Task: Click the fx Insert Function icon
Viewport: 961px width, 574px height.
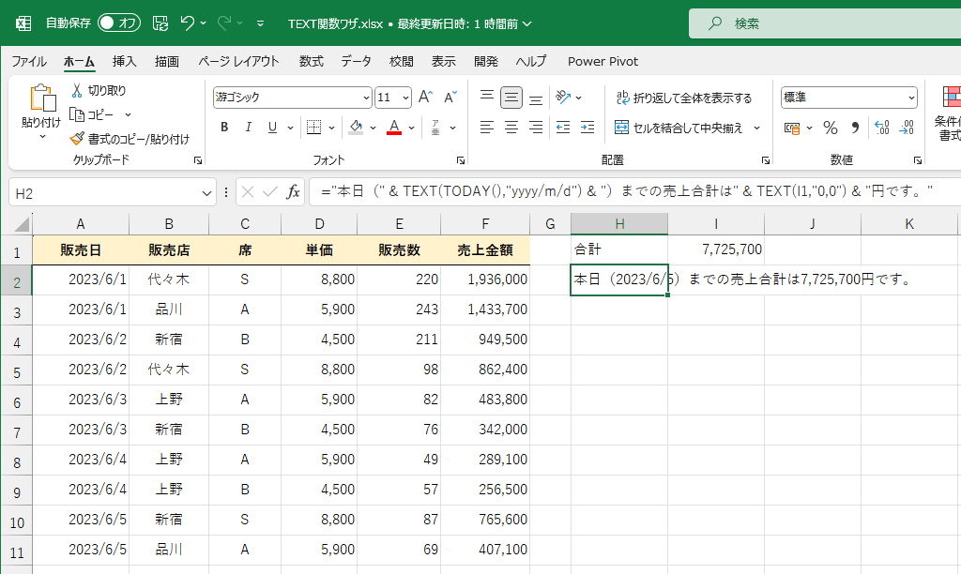Action: pos(295,192)
